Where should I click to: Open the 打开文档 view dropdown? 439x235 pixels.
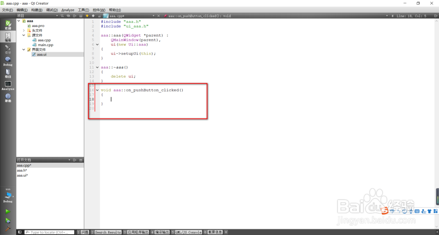69,160
